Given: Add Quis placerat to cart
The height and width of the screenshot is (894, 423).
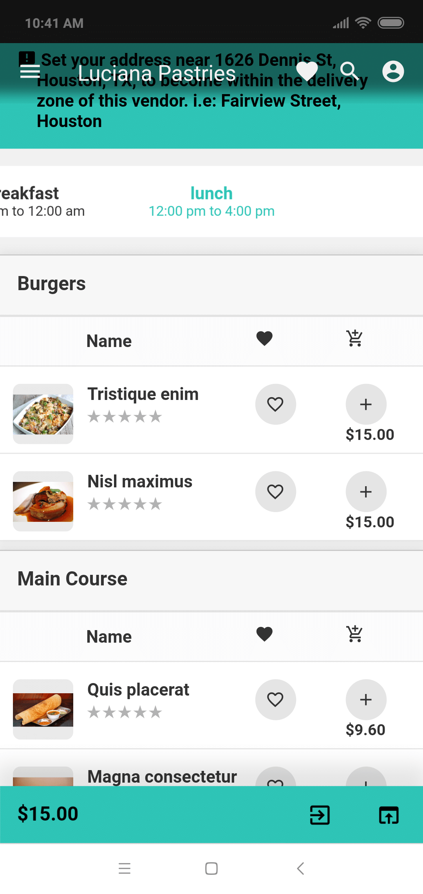Looking at the screenshot, I should tap(366, 700).
